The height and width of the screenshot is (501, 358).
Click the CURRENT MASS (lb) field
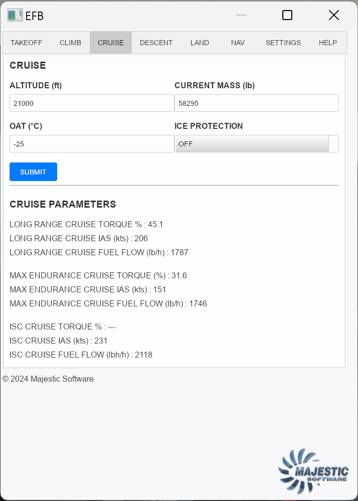[x=256, y=103]
